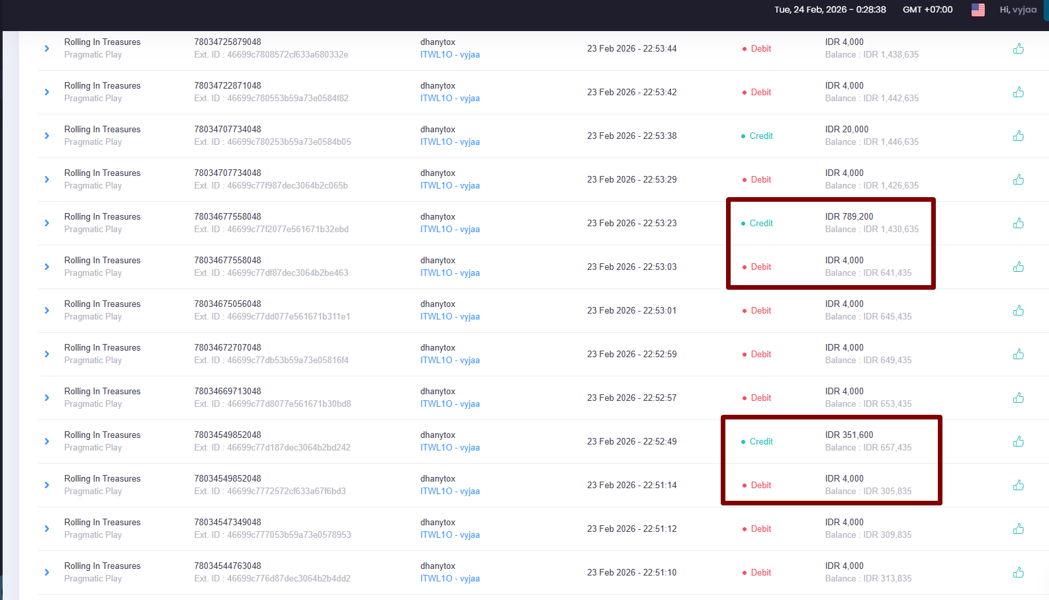This screenshot has width=1049, height=600.
Task: Click thumbs-up icon for 22:51:12 row
Action: click(x=1019, y=529)
